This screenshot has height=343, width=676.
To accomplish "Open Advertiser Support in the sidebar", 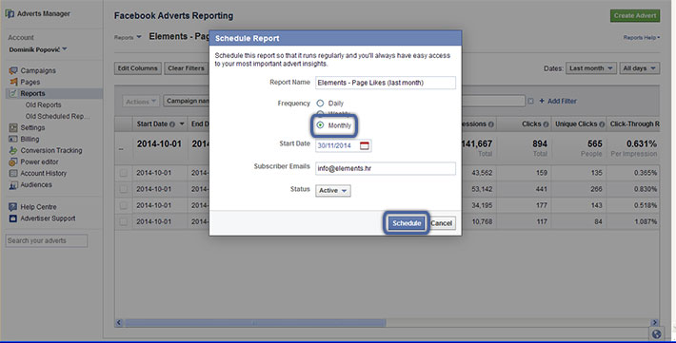I will [x=48, y=219].
